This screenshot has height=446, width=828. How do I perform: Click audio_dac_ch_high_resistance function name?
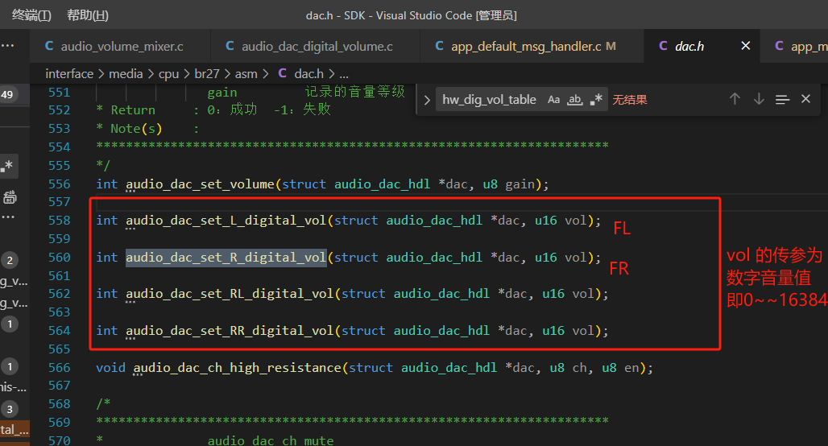tap(237, 368)
